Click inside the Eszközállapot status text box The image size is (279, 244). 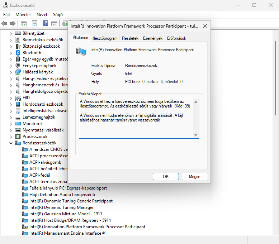pos(136,118)
